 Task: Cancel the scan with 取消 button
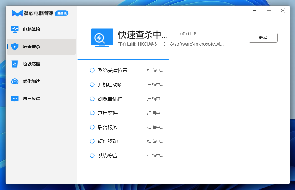pos(263,38)
